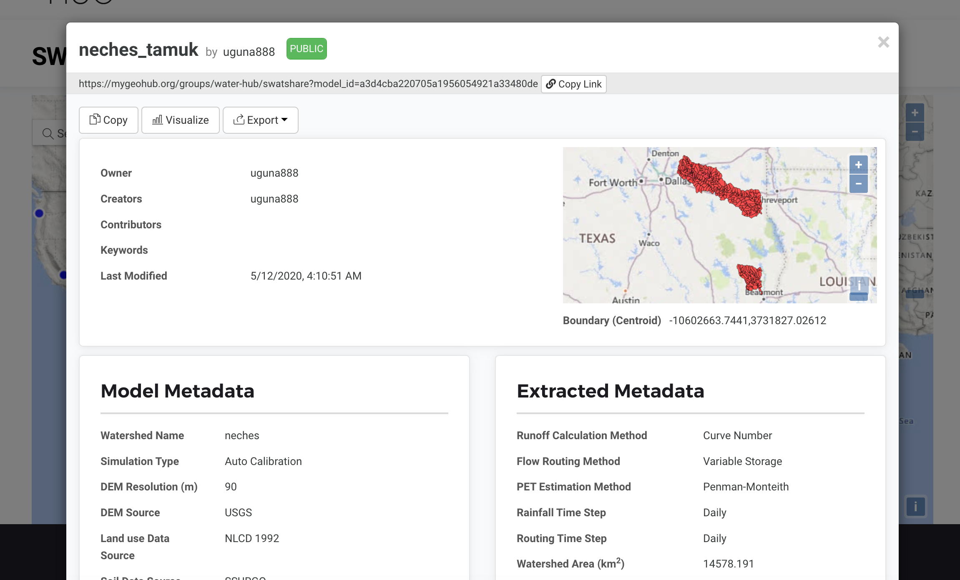
Task: Click zoom in on the background map
Action: [915, 113]
